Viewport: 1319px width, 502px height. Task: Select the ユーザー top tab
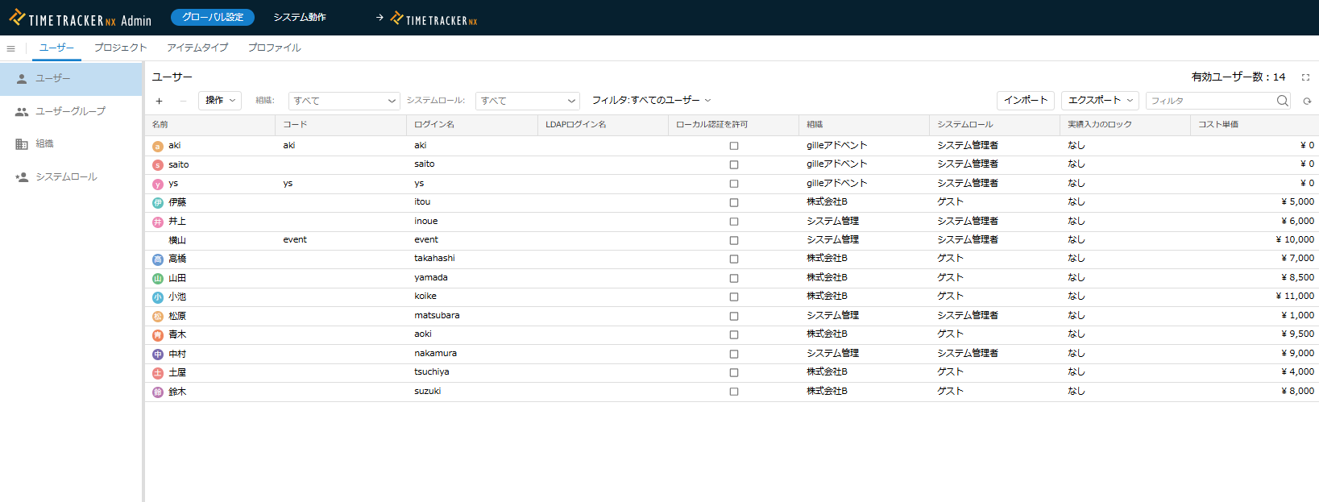tap(56, 48)
